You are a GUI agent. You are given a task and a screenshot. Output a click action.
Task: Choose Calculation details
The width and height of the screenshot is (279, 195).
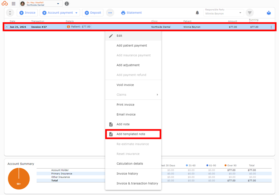[133, 163]
